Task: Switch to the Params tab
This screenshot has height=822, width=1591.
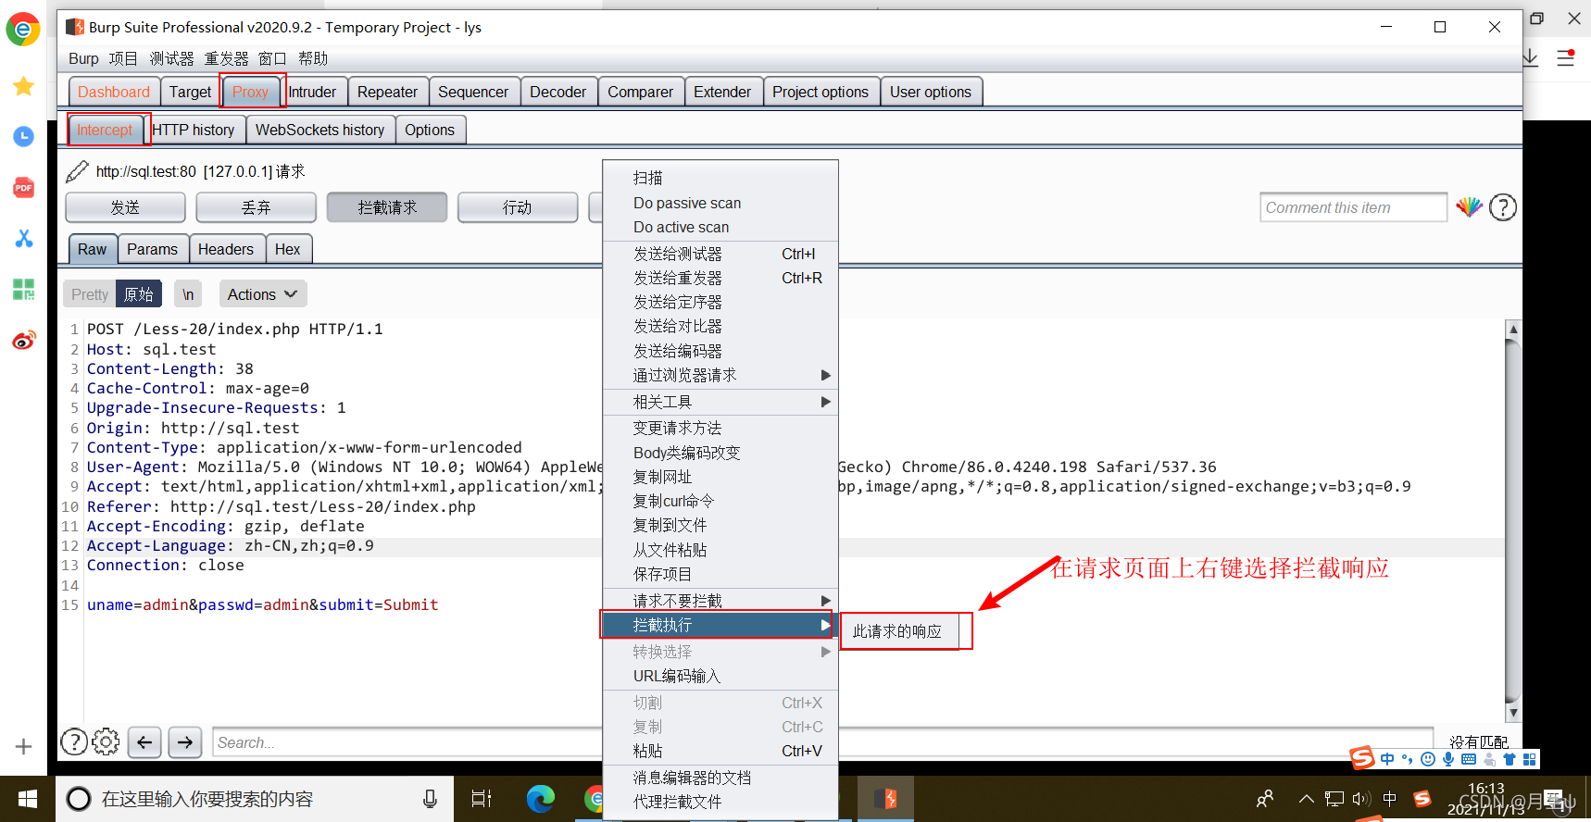Action: click(152, 249)
